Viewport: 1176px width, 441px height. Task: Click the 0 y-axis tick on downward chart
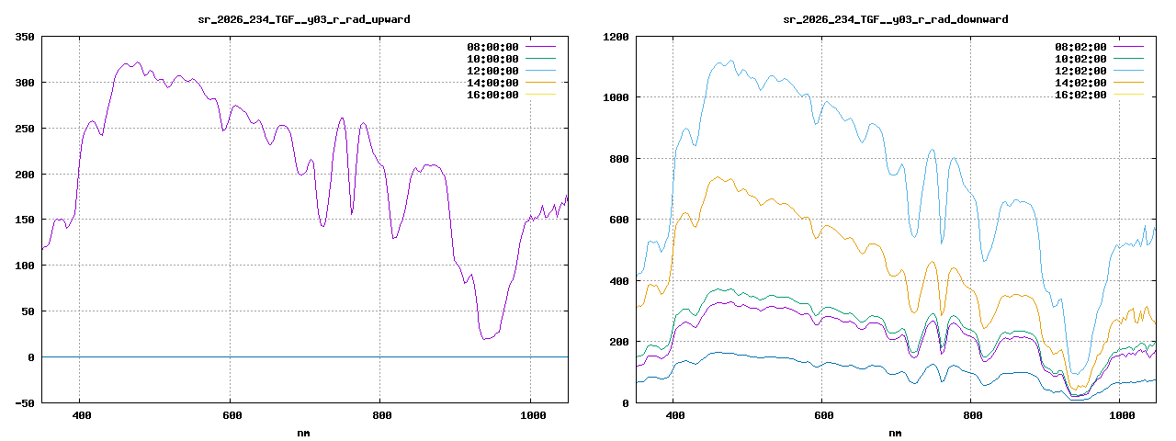(x=626, y=402)
